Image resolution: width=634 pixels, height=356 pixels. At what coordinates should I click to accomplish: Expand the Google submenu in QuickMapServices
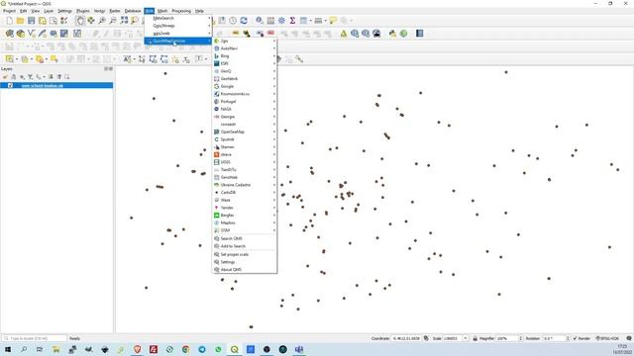point(245,86)
